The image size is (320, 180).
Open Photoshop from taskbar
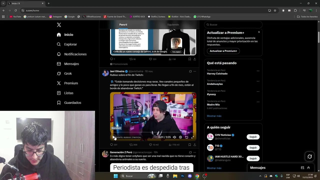182,176
